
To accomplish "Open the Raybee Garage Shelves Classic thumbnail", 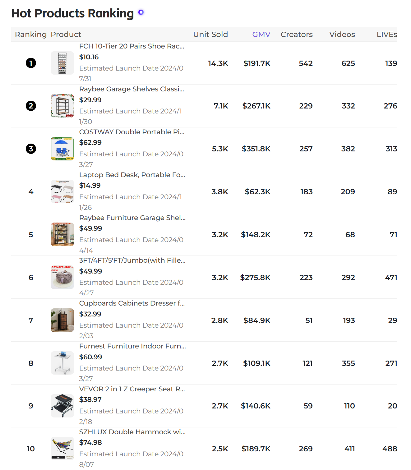I will (x=62, y=106).
